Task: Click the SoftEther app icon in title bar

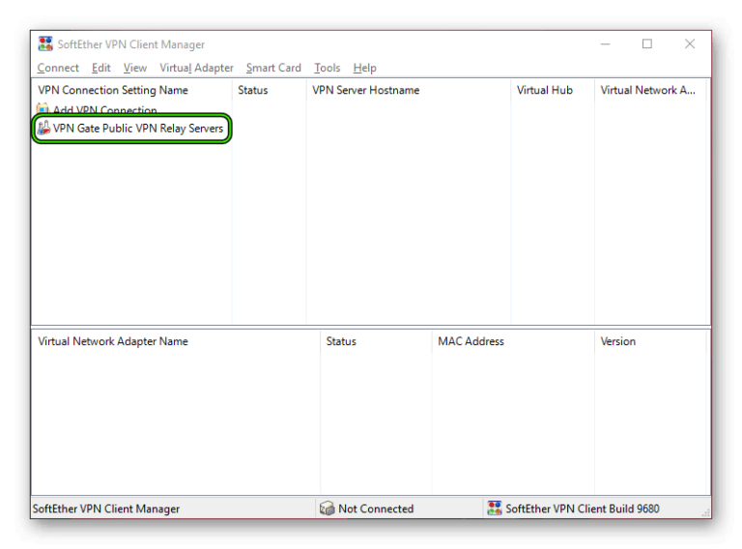Action: coord(44,43)
